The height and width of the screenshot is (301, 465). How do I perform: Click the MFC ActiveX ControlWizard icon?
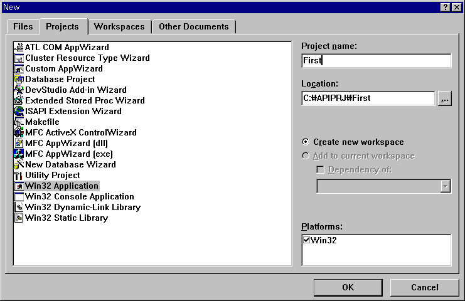pyautogui.click(x=19, y=133)
